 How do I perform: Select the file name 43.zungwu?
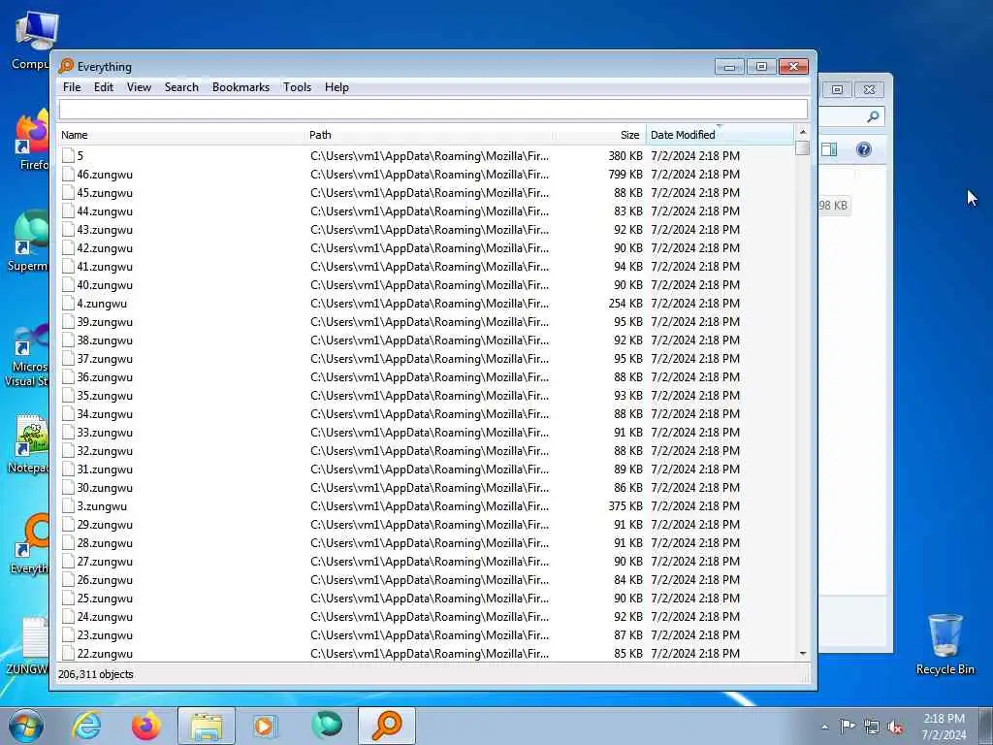[x=105, y=229]
